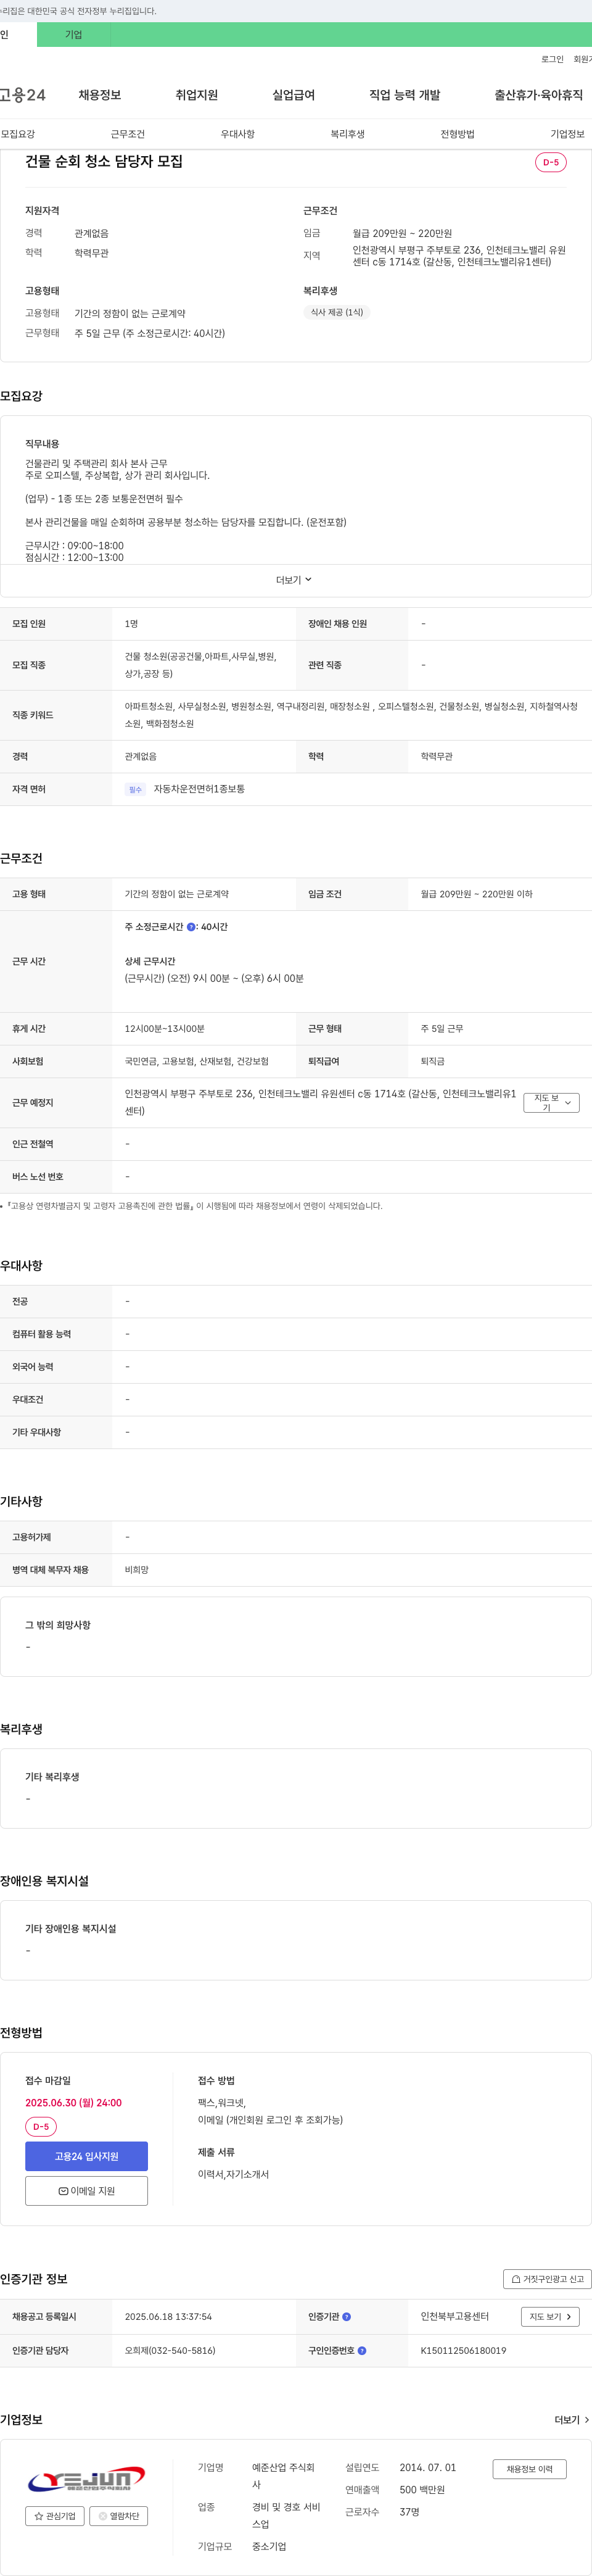Jump to the 복리후생 section tab
The height and width of the screenshot is (2576, 592).
tap(348, 134)
